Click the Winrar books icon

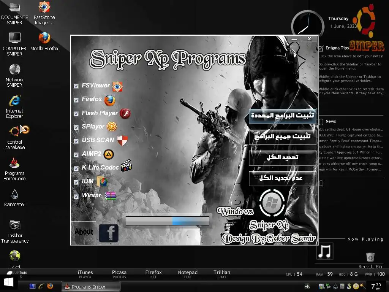click(110, 196)
